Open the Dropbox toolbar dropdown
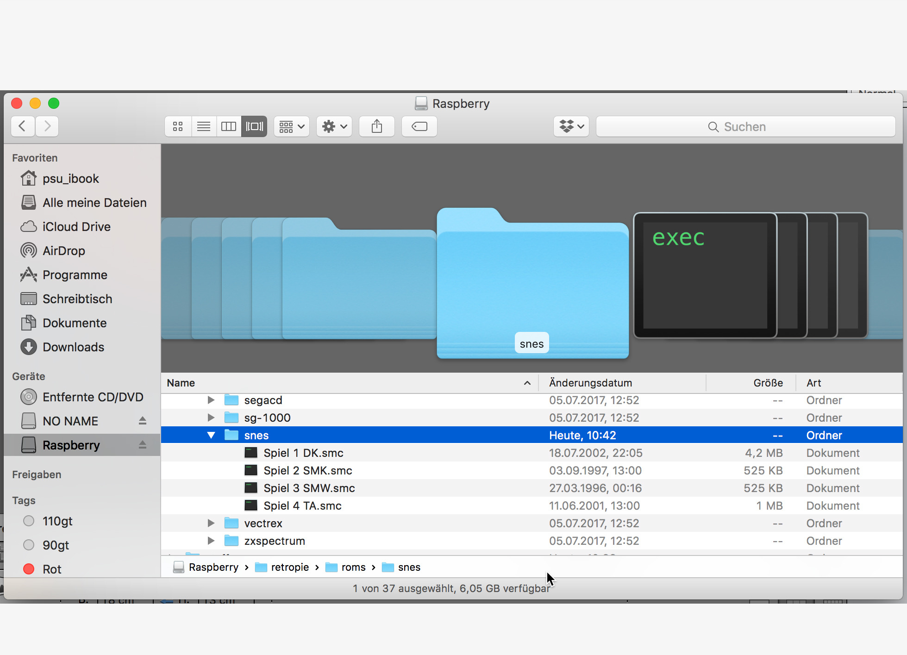Viewport: 907px width, 655px height. pos(571,126)
